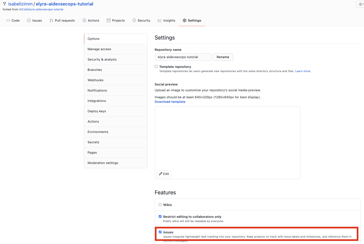Click the Edit social preview button
The image size is (364, 244).
[164, 174]
